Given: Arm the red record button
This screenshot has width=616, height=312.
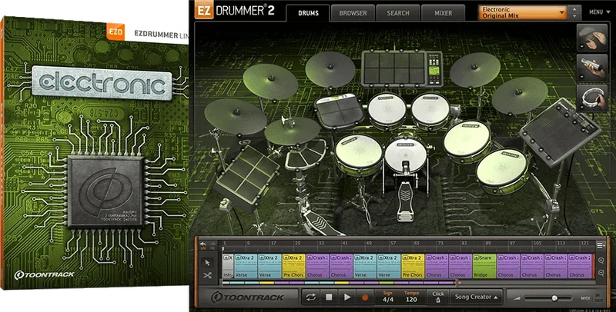Looking at the screenshot, I should (365, 297).
